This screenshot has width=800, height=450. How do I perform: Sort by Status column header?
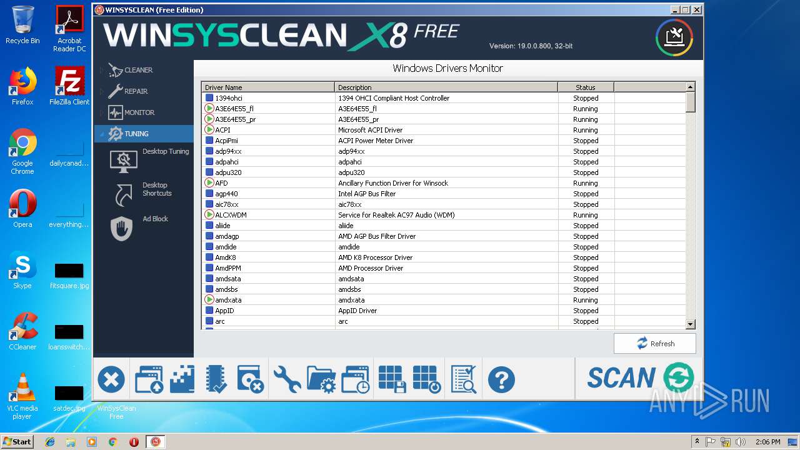pyautogui.click(x=586, y=87)
